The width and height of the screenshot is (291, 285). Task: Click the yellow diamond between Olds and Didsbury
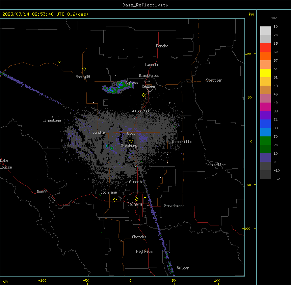[x=131, y=141]
